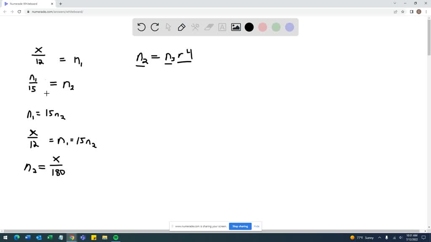Expand the hidden system tray icons
This screenshot has width=431, height=242.
380,238
